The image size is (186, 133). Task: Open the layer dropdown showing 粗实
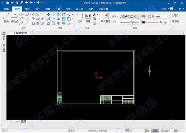click(x=130, y=16)
